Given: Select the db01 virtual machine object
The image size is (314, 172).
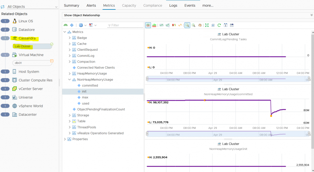Looking at the screenshot, I should 30,63.
